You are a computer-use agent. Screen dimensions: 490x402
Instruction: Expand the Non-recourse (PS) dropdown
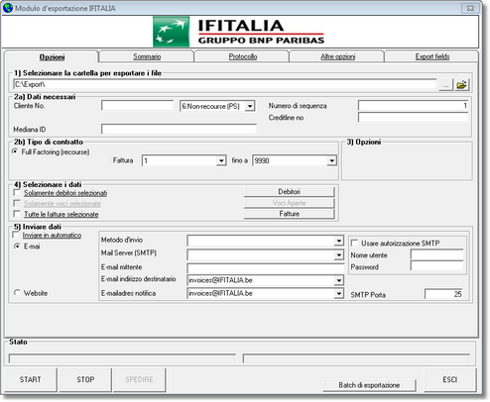tap(250, 106)
